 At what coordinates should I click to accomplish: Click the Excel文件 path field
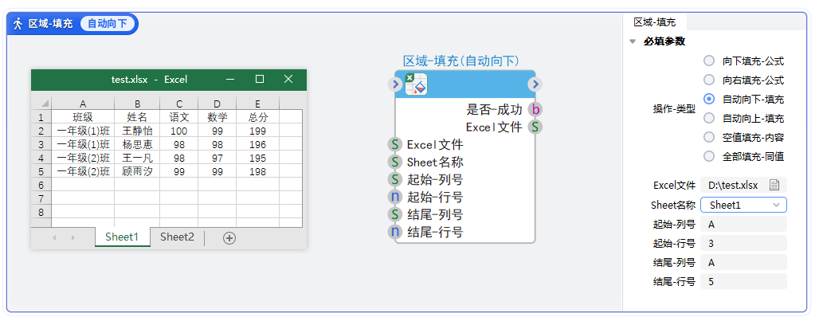click(743, 185)
